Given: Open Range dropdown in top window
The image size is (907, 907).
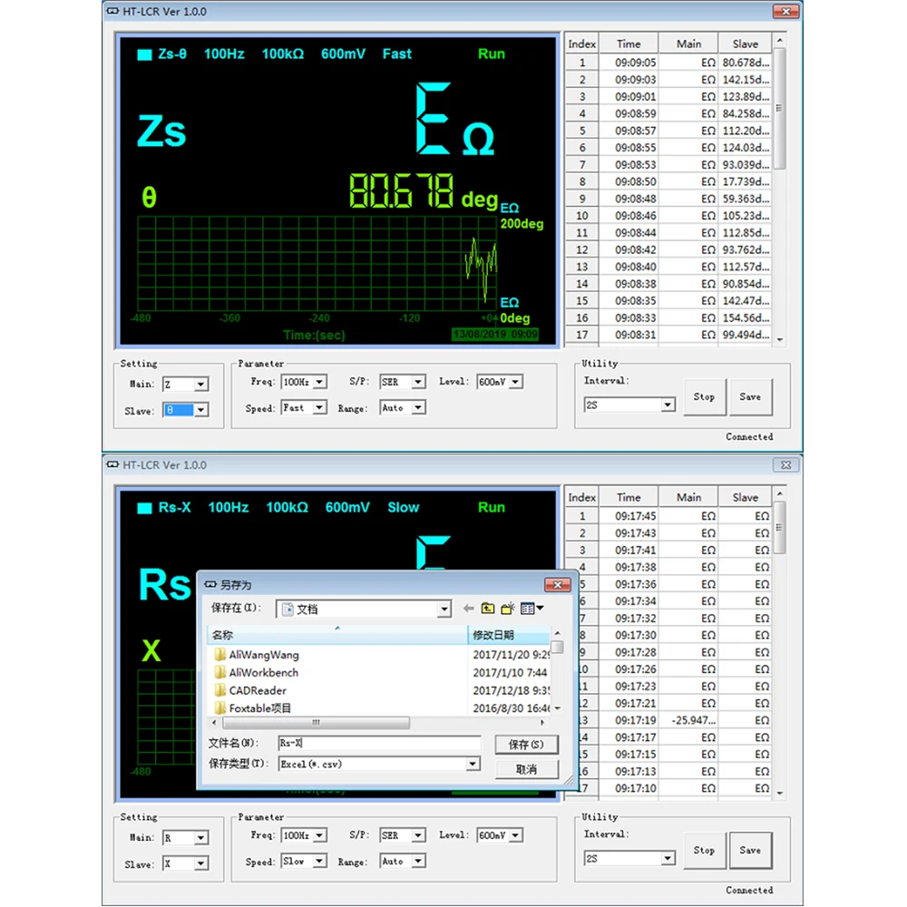Looking at the screenshot, I should coord(417,408).
